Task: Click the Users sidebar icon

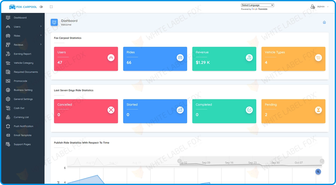Action: 8,27
